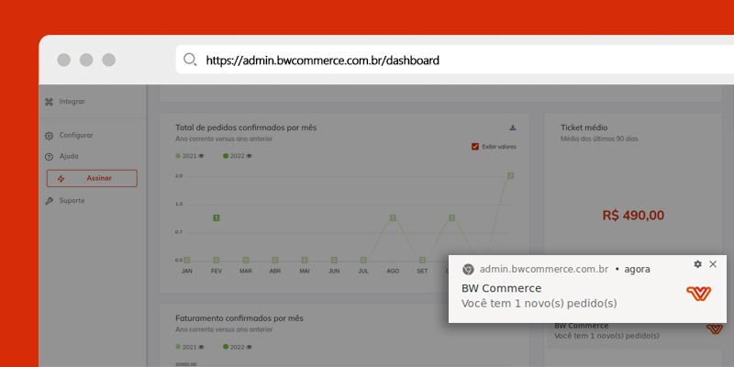Open the Ajuda help menu item
734x367 pixels.
coord(61,156)
